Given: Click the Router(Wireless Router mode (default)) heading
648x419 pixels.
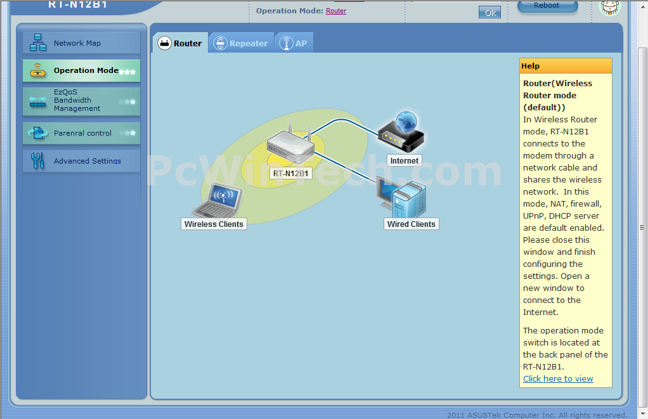Looking at the screenshot, I should point(557,96).
